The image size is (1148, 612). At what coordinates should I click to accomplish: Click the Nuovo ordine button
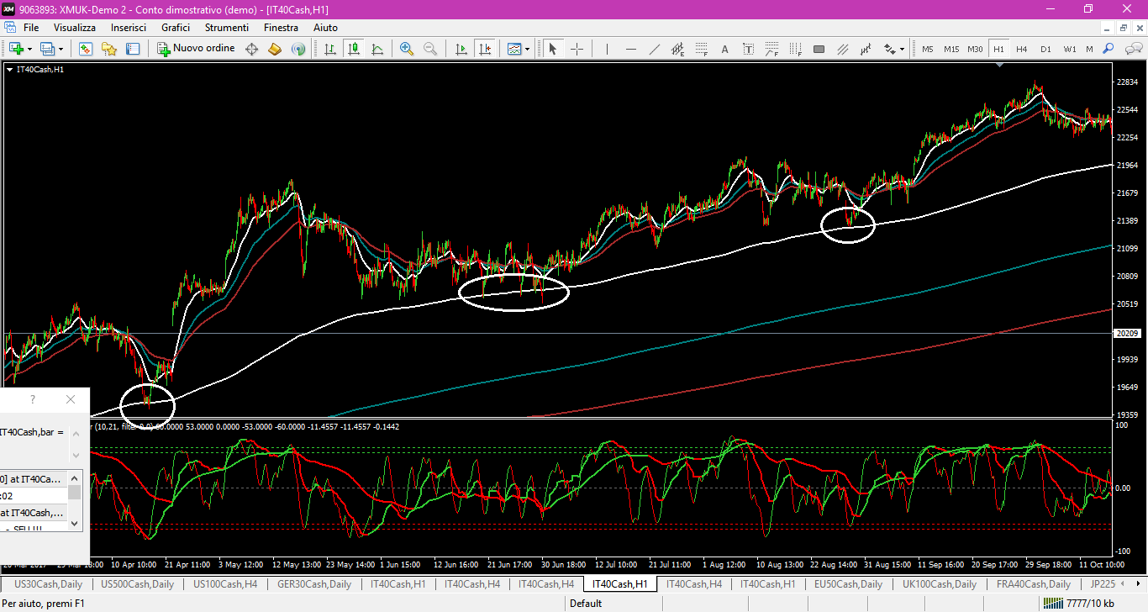click(196, 49)
